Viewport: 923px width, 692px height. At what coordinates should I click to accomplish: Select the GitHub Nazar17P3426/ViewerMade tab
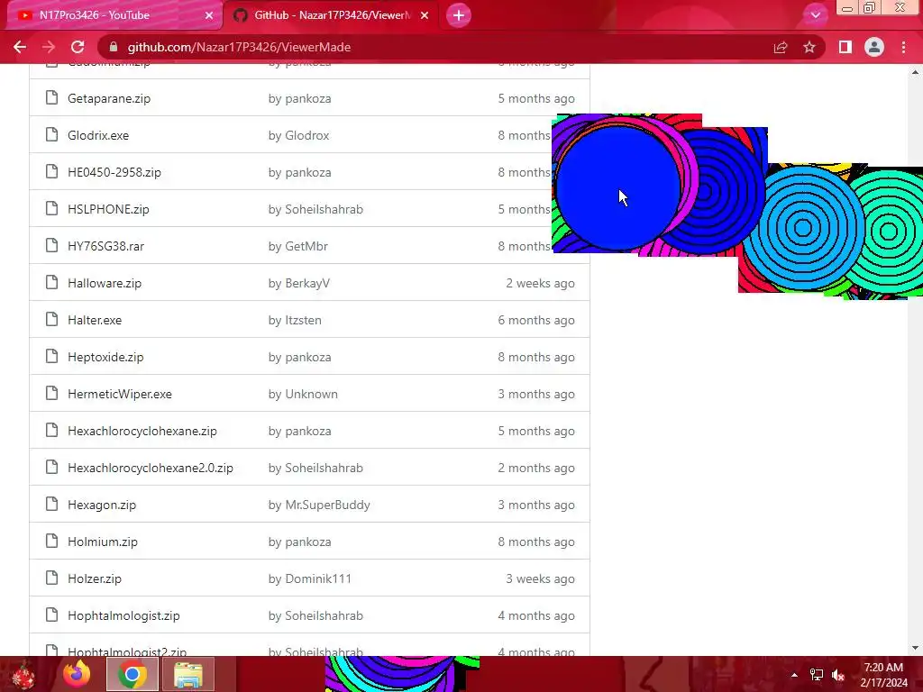point(332,15)
